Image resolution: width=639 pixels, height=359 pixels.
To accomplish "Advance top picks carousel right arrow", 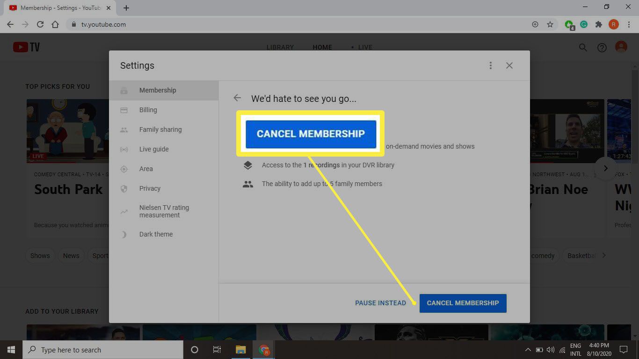I will pyautogui.click(x=605, y=168).
